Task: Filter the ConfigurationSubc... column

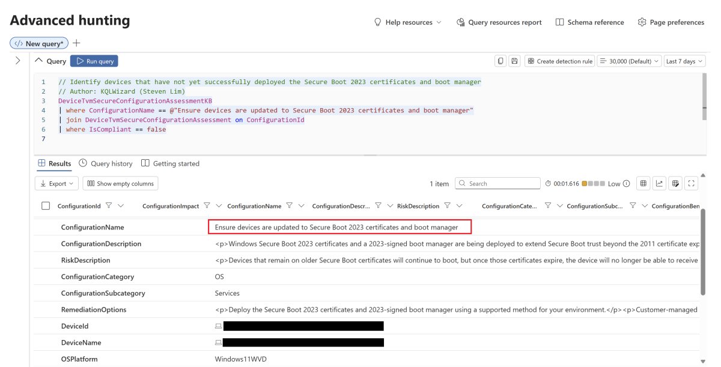Action: click(x=633, y=205)
